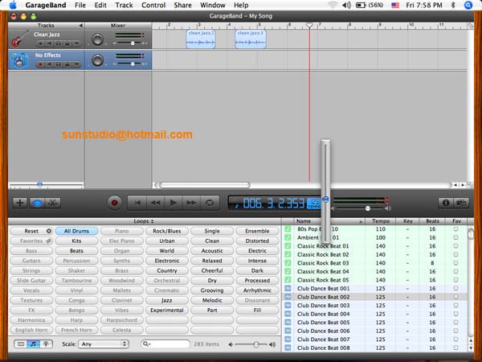The width and height of the screenshot is (482, 362).
Task: Open the track editor scissors button
Action: click(53, 203)
